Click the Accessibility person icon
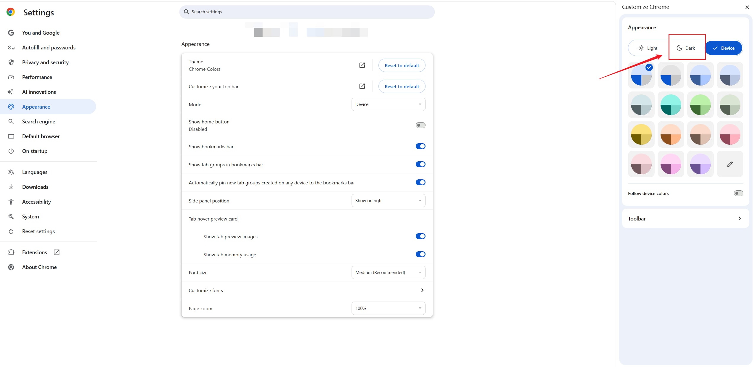Image resolution: width=754 pixels, height=367 pixels. pos(11,202)
